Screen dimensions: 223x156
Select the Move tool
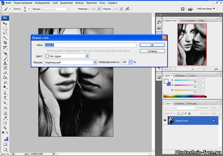tap(5, 23)
